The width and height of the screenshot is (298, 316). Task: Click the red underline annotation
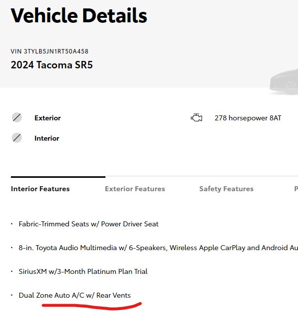point(92,305)
